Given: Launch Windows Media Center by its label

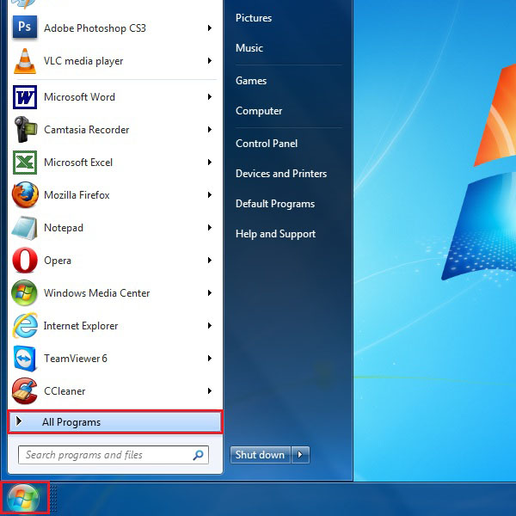Looking at the screenshot, I should 96,293.
